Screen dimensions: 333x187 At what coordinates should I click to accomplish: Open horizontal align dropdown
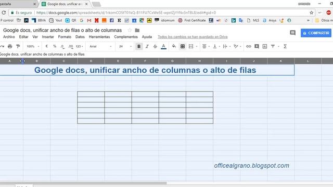(206, 46)
